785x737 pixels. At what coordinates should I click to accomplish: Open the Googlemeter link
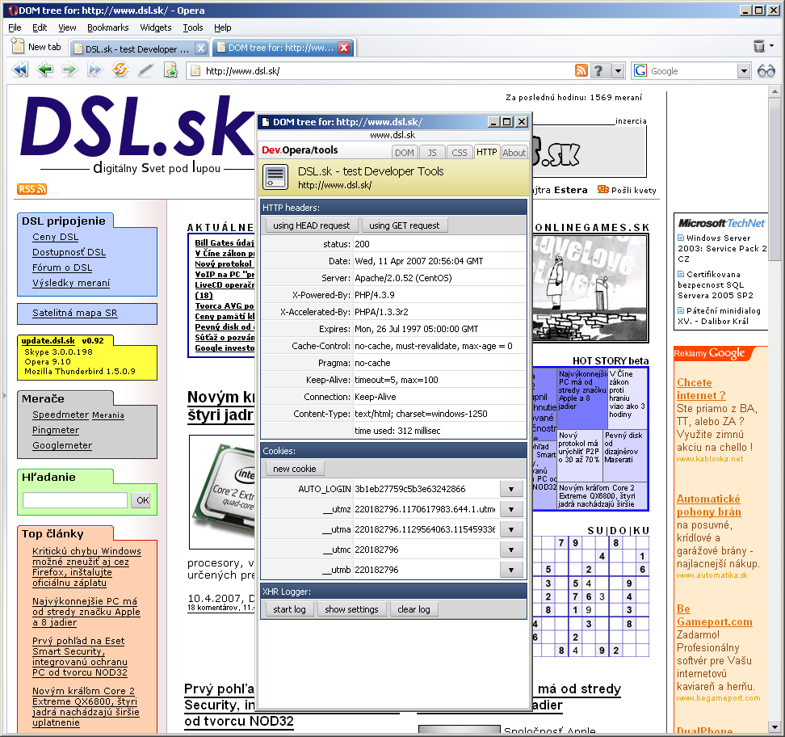(x=62, y=445)
